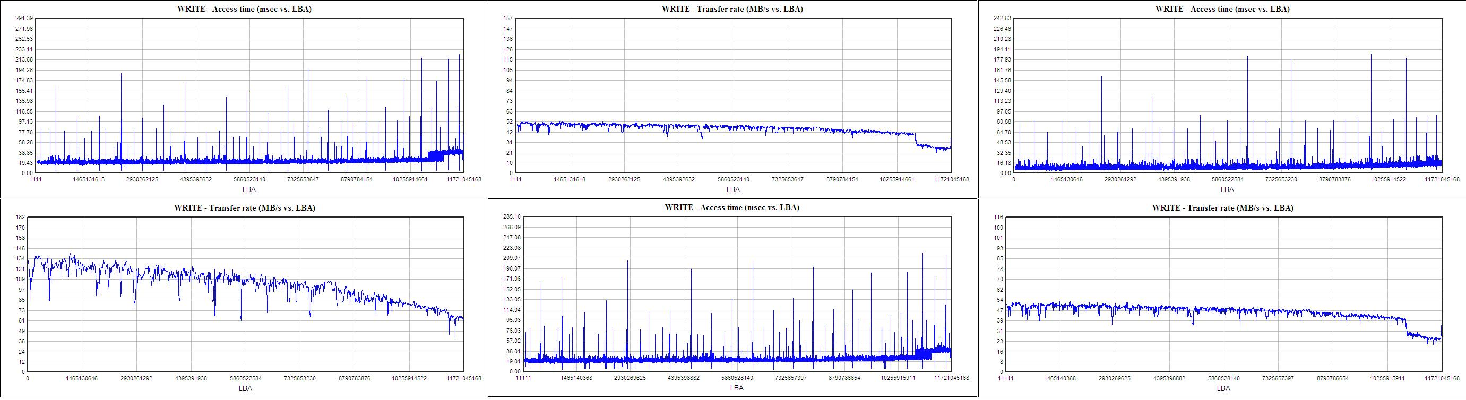Click the 121 y-axis tick label
This screenshot has height=400, width=1466.
[20, 268]
